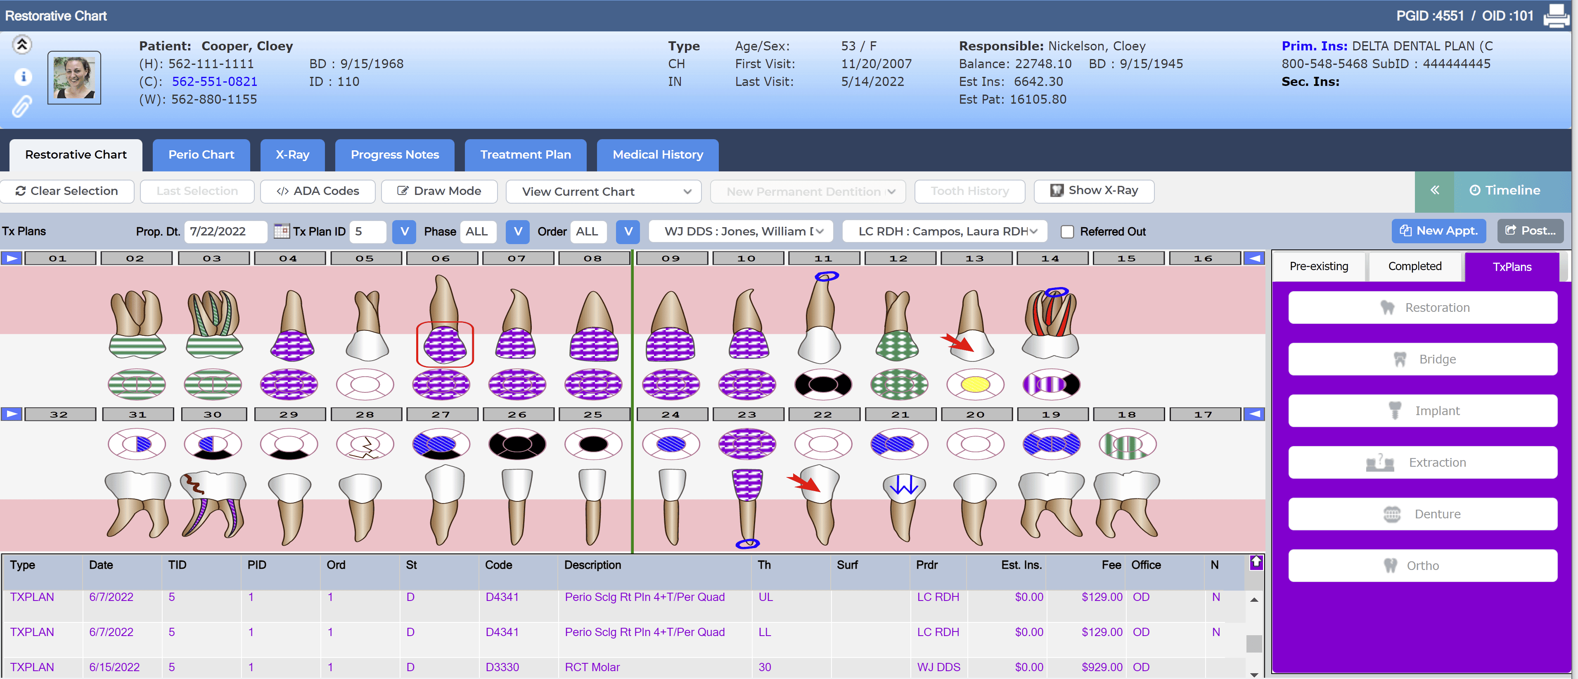The image size is (1578, 679).
Task: Call the patient via the 562-551-0821 link
Action: coord(214,81)
